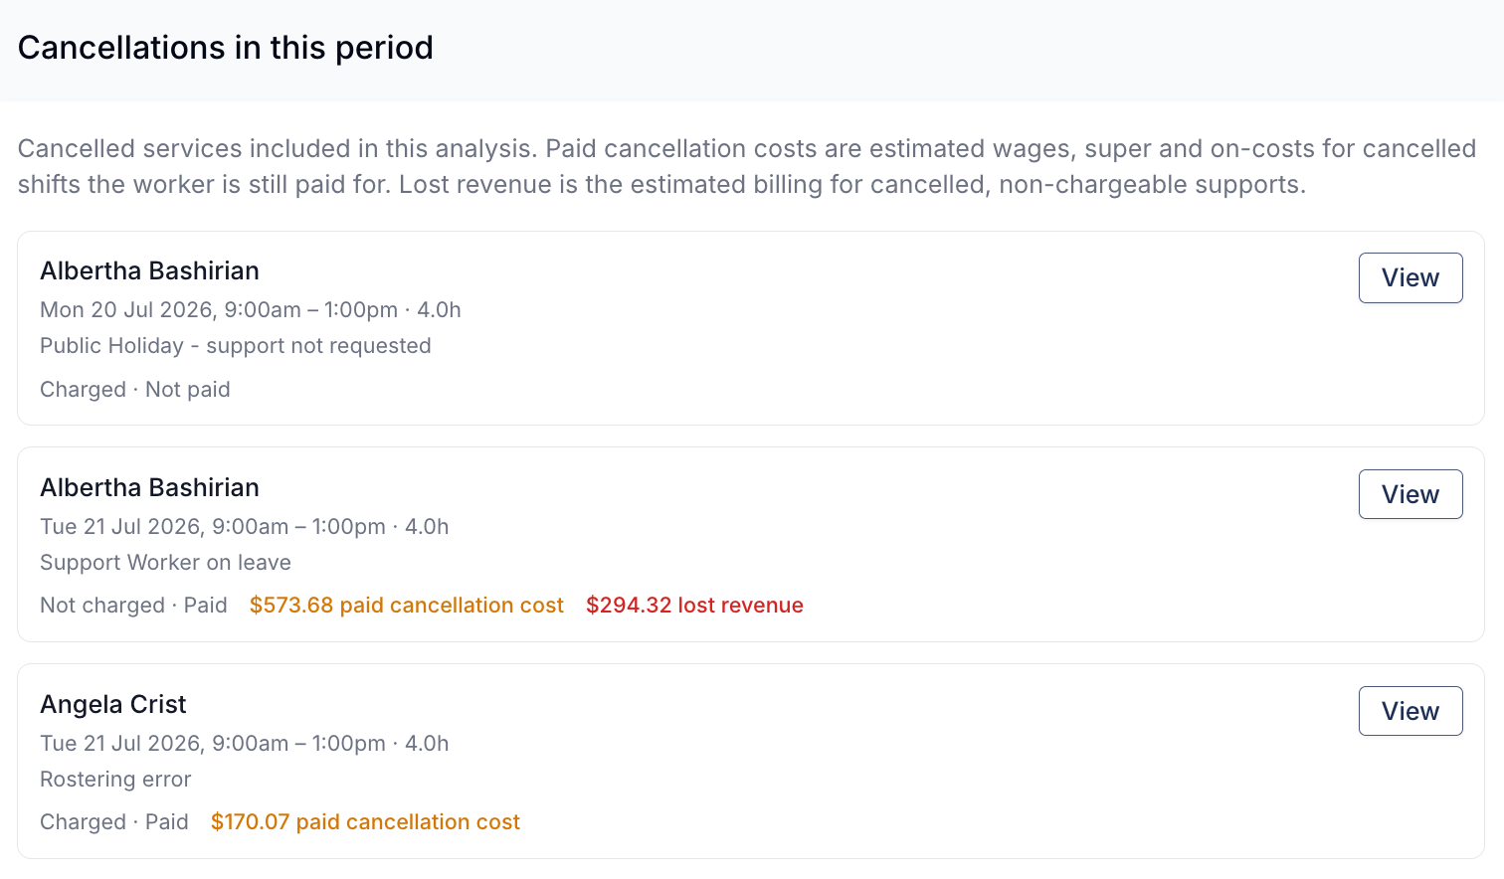Click the Angela Crist name

pyautogui.click(x=113, y=704)
